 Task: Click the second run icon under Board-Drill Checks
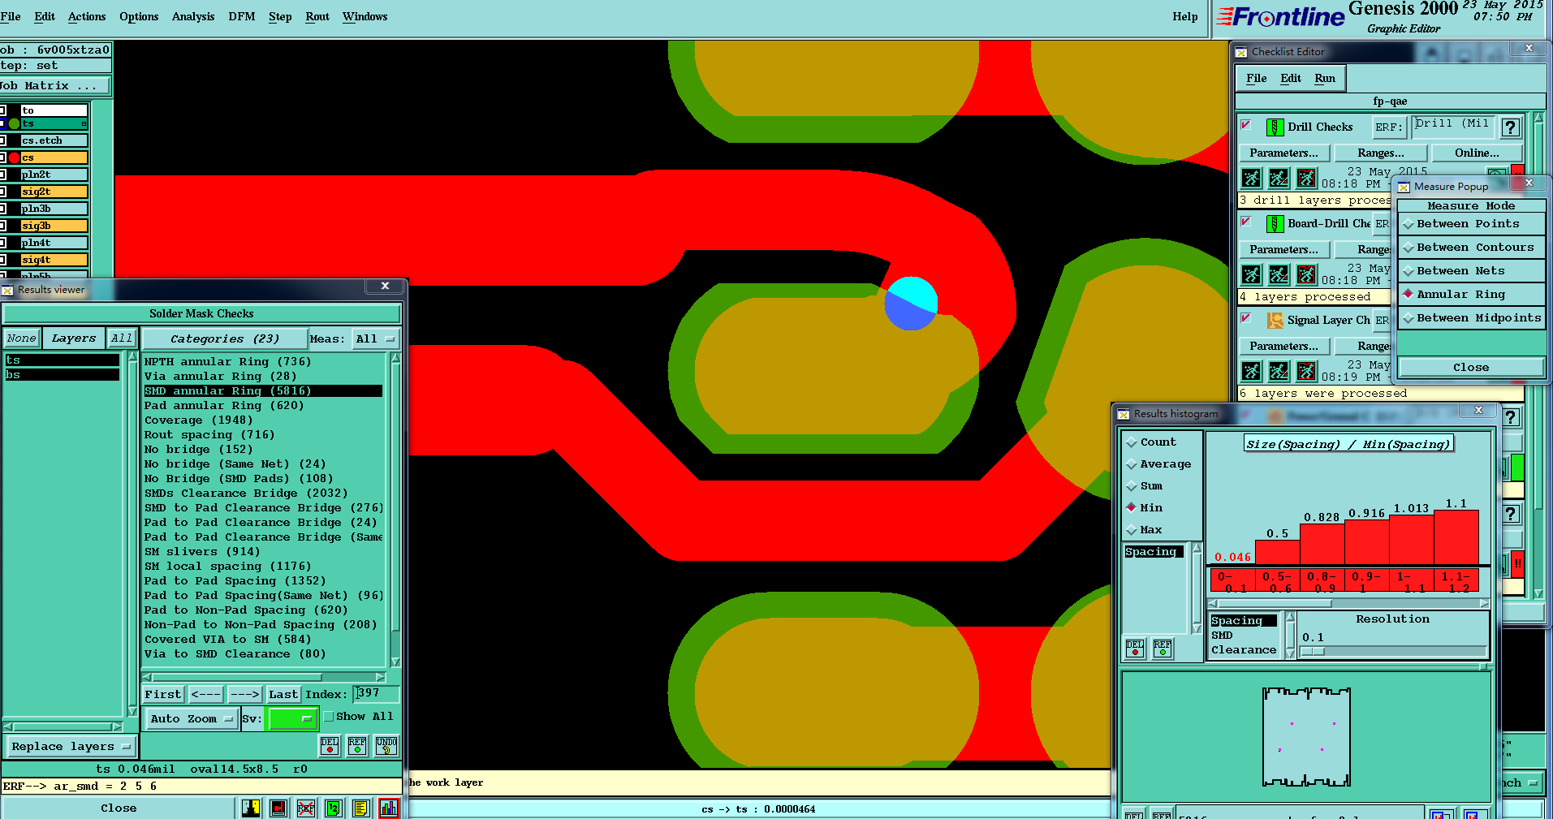(x=1279, y=274)
